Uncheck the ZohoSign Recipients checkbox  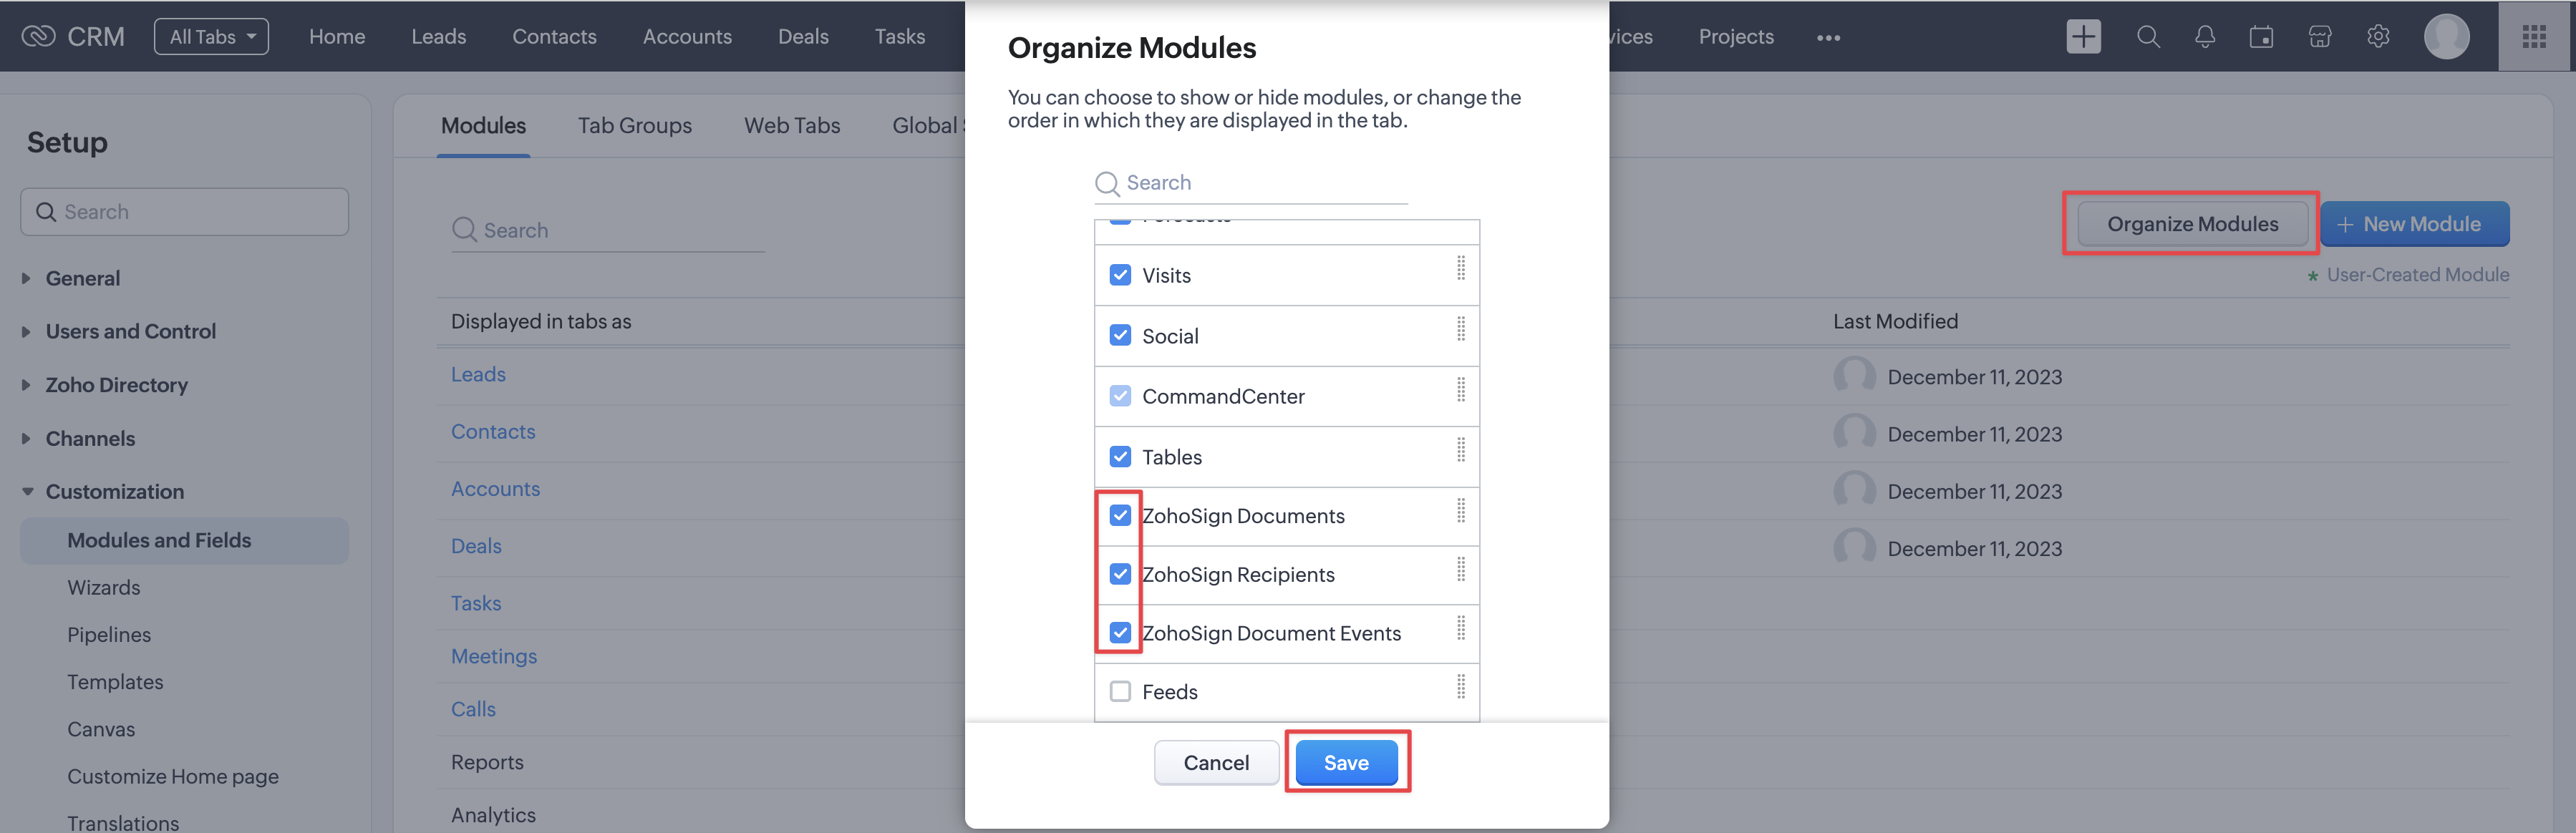point(1120,574)
